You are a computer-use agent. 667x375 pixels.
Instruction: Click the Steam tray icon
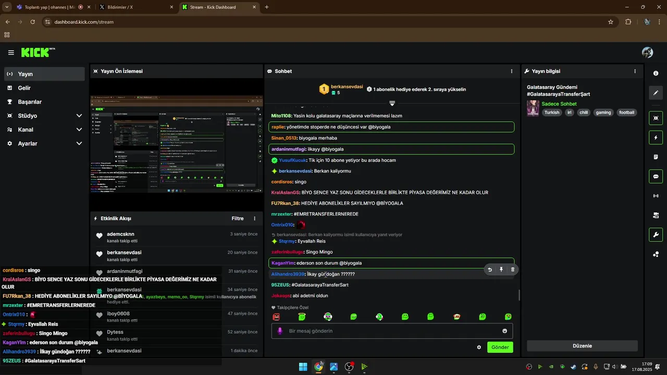click(574, 367)
